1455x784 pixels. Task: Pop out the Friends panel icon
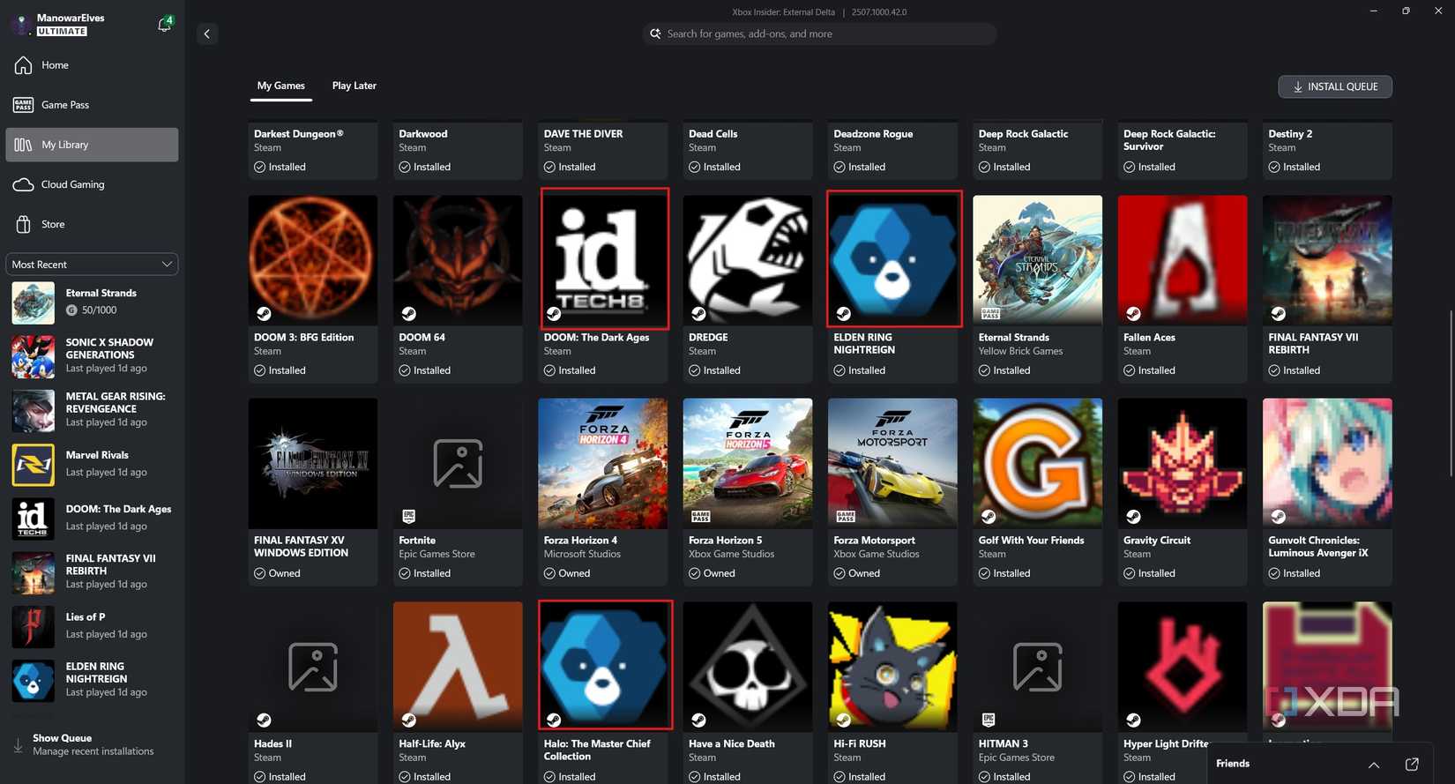coord(1412,764)
